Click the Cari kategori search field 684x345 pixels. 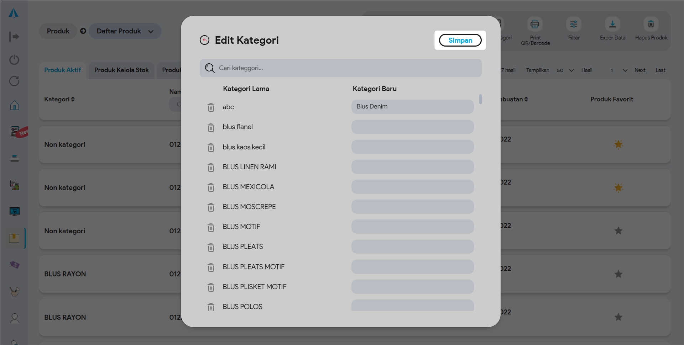(340, 68)
